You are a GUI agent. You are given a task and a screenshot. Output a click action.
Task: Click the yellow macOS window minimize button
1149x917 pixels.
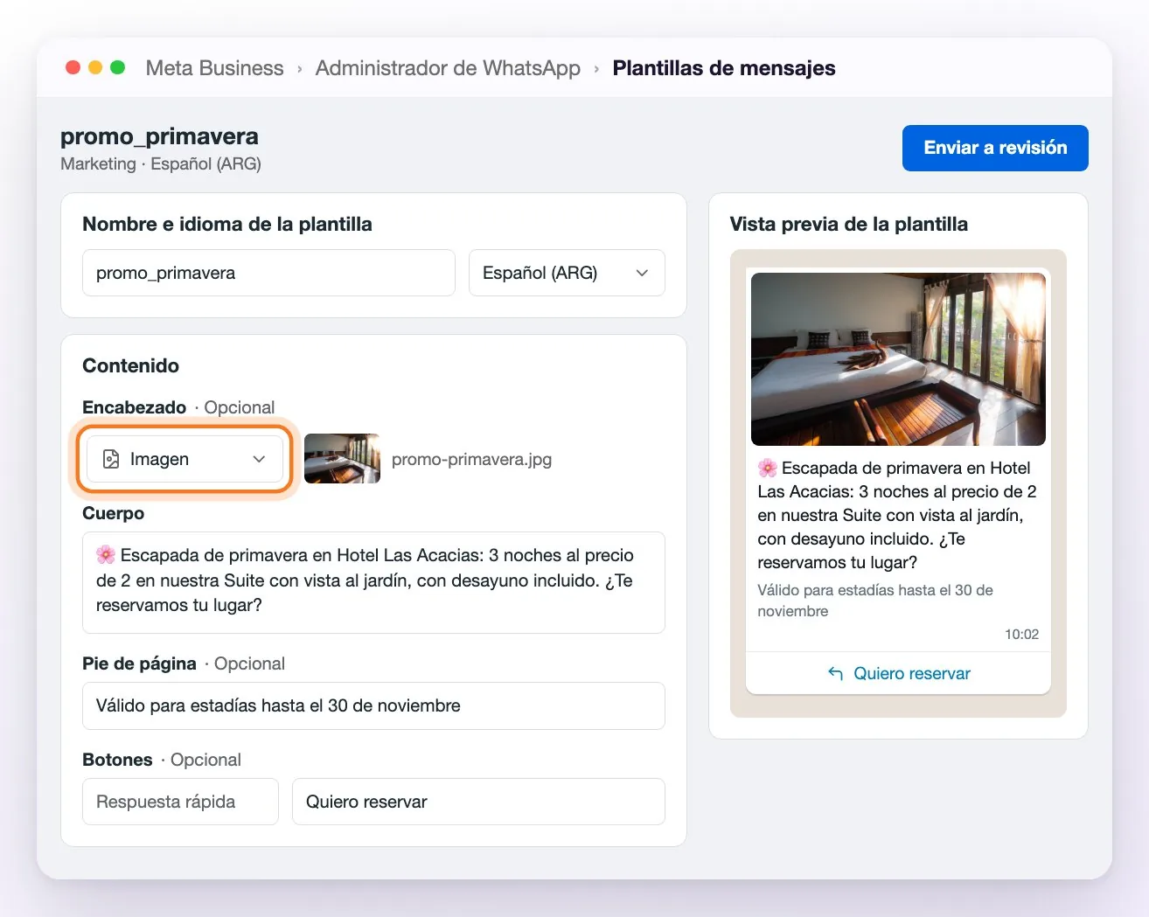tap(95, 67)
